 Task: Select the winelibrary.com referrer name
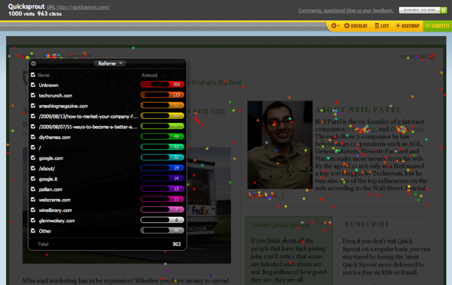click(55, 210)
